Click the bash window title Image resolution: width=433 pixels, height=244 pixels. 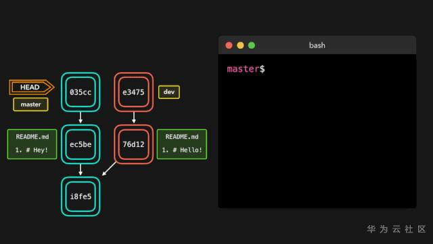click(x=317, y=45)
